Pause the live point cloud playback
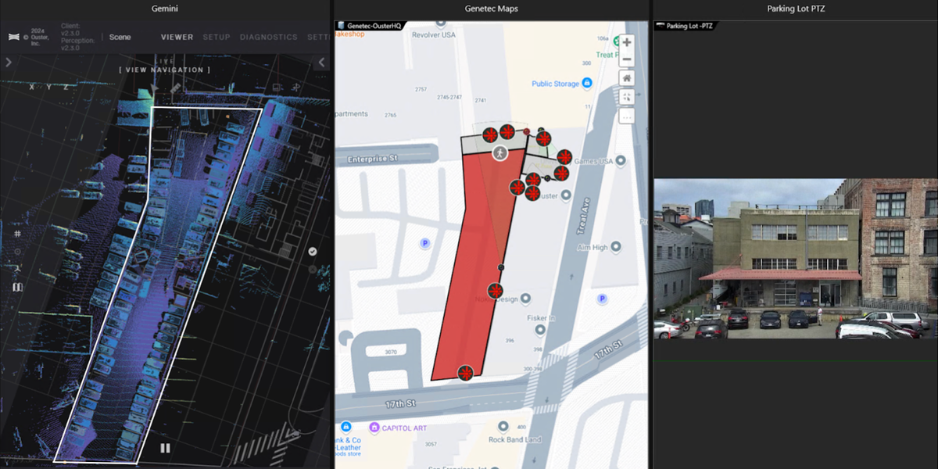The width and height of the screenshot is (938, 469). point(165,448)
